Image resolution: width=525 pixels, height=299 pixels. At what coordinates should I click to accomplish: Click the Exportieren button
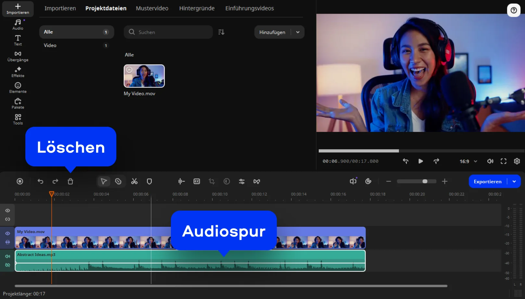[x=487, y=181]
